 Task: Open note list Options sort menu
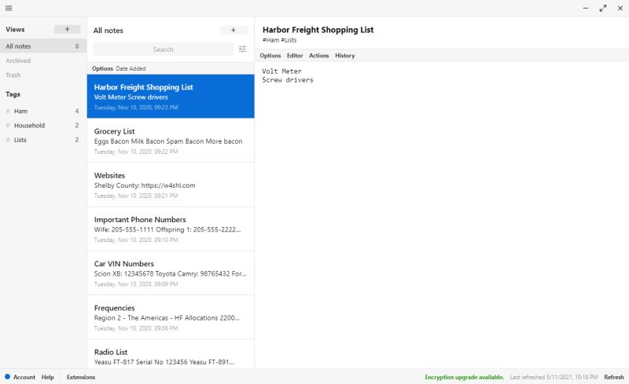pyautogui.click(x=102, y=68)
